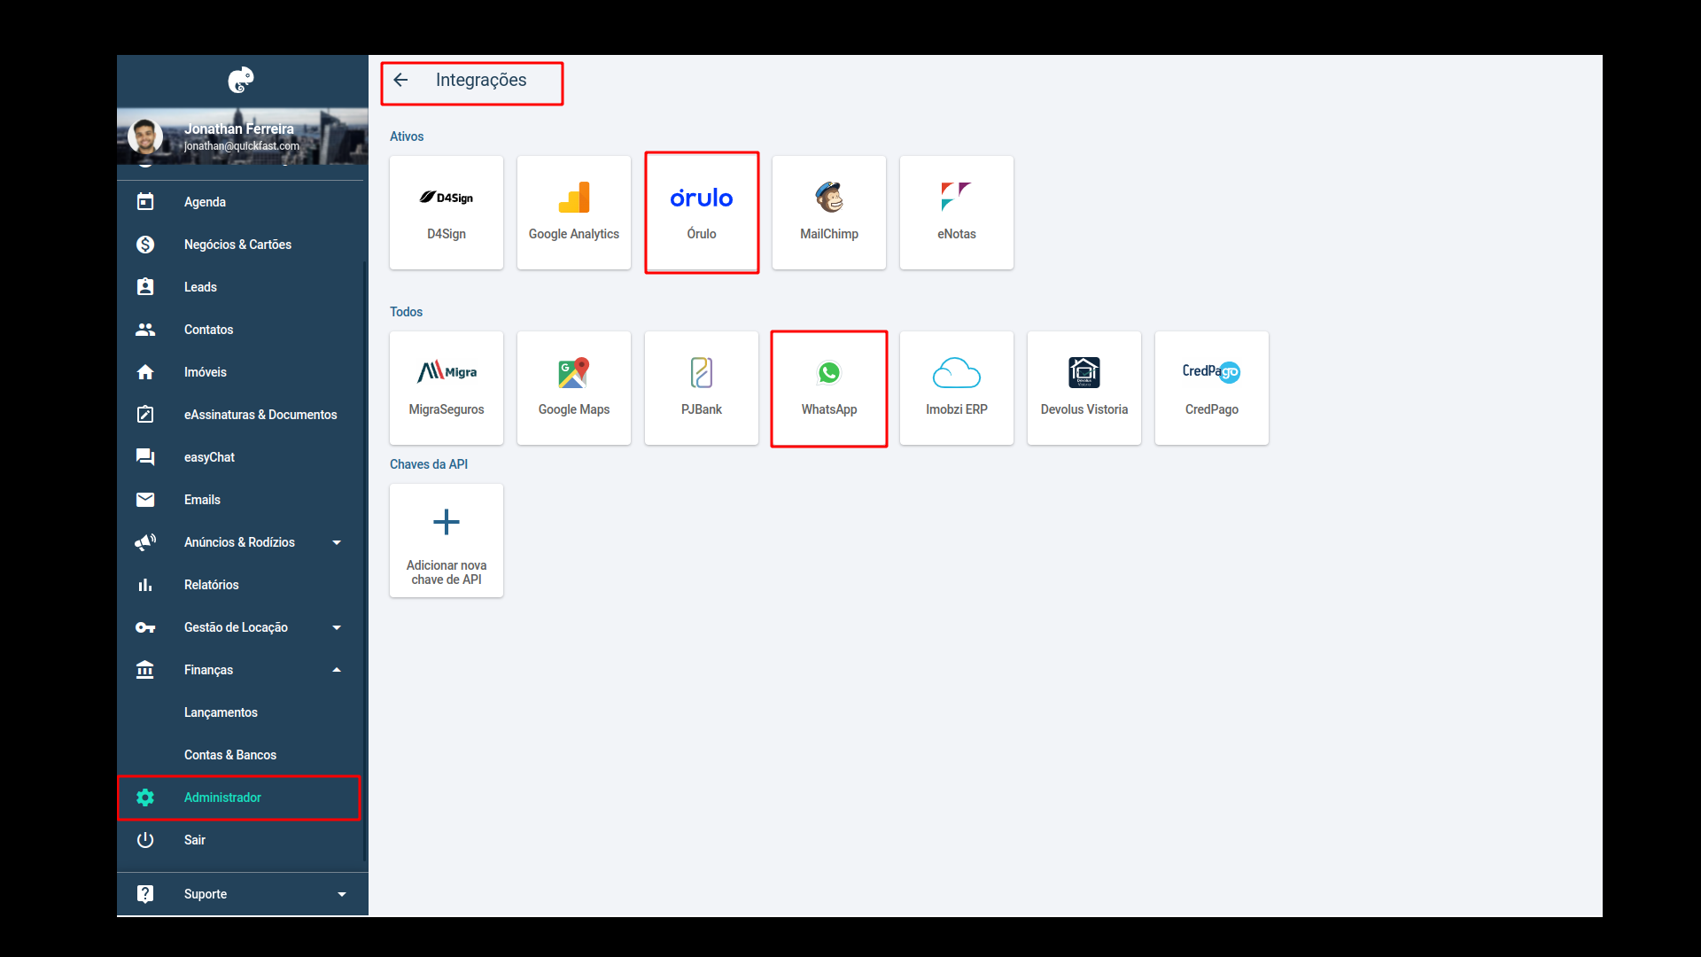Screen dimensions: 1701x957
Task: Select the Imobzi ERP cloud card
Action: tap(957, 388)
